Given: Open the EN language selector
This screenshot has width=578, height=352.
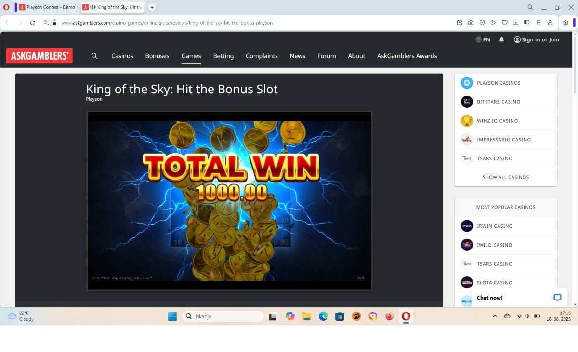Looking at the screenshot, I should pyautogui.click(x=483, y=39).
